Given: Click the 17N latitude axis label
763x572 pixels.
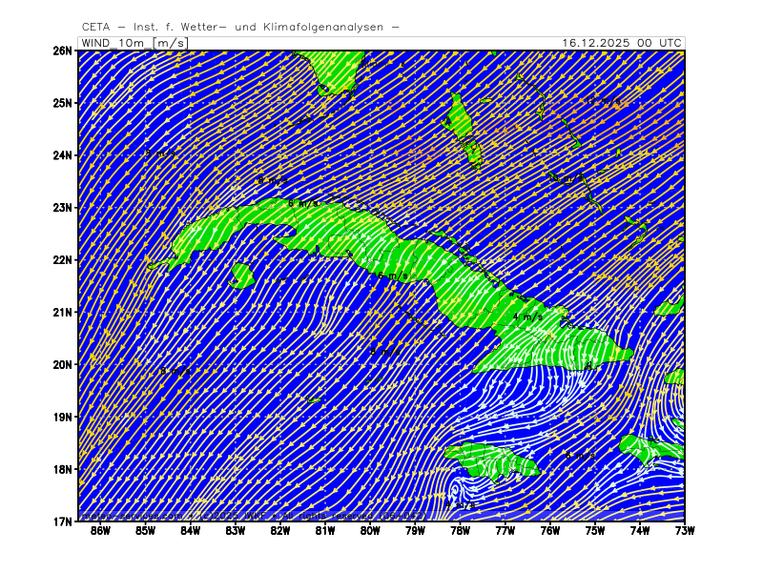Looking at the screenshot, I should click(63, 521).
